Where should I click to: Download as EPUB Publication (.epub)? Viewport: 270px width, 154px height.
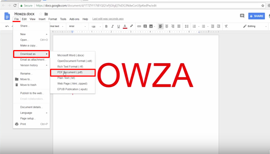tap(73, 89)
